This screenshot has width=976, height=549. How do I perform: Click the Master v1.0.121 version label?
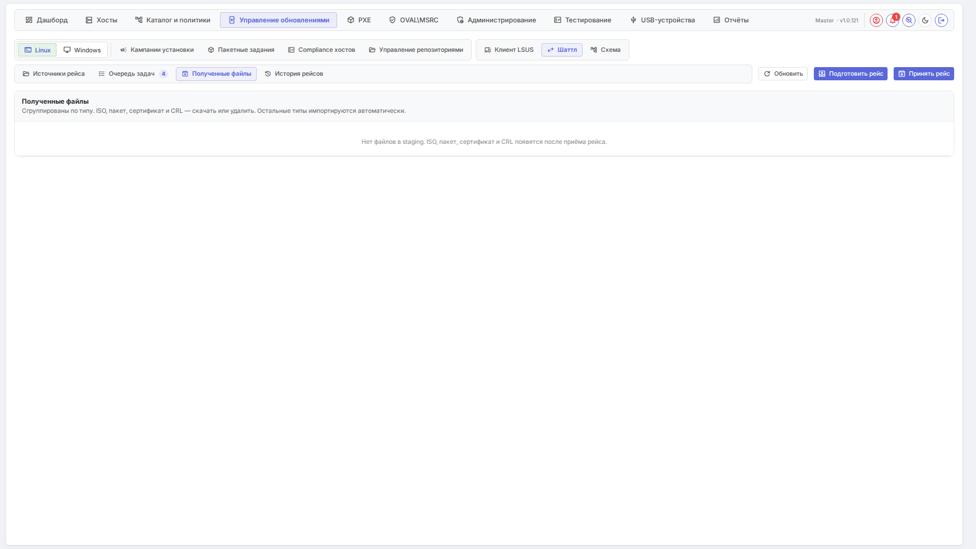(x=837, y=21)
